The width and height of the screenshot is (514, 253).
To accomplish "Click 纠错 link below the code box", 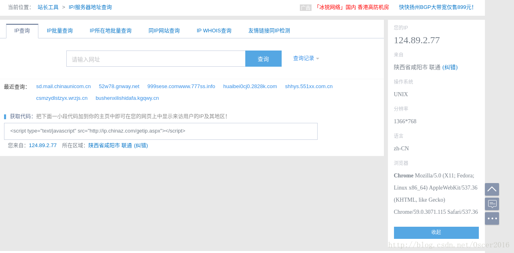I will tap(141, 145).
